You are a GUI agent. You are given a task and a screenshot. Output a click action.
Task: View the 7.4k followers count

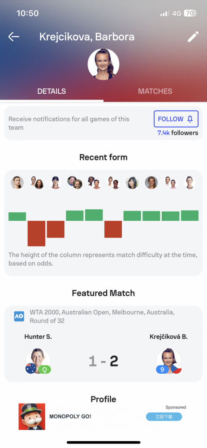pyautogui.click(x=177, y=133)
